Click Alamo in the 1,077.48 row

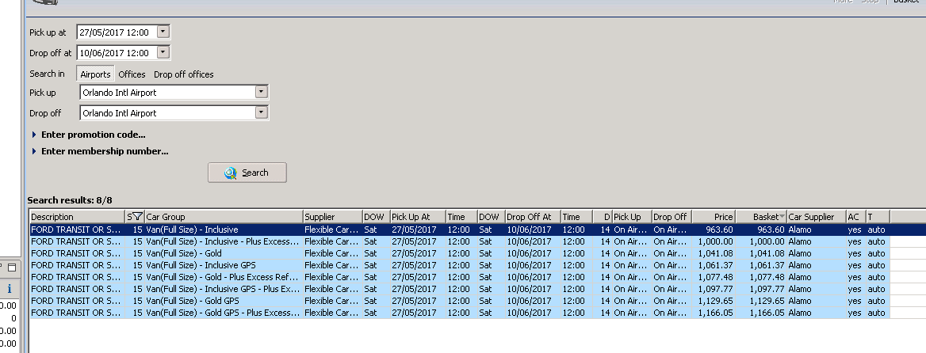[800, 277]
